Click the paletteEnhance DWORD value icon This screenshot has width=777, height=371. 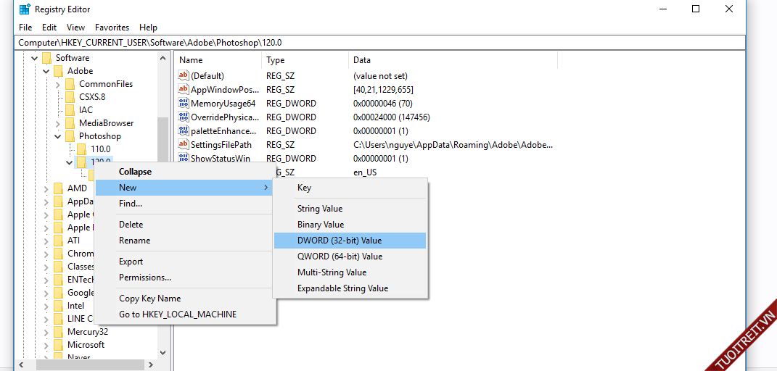[184, 131]
